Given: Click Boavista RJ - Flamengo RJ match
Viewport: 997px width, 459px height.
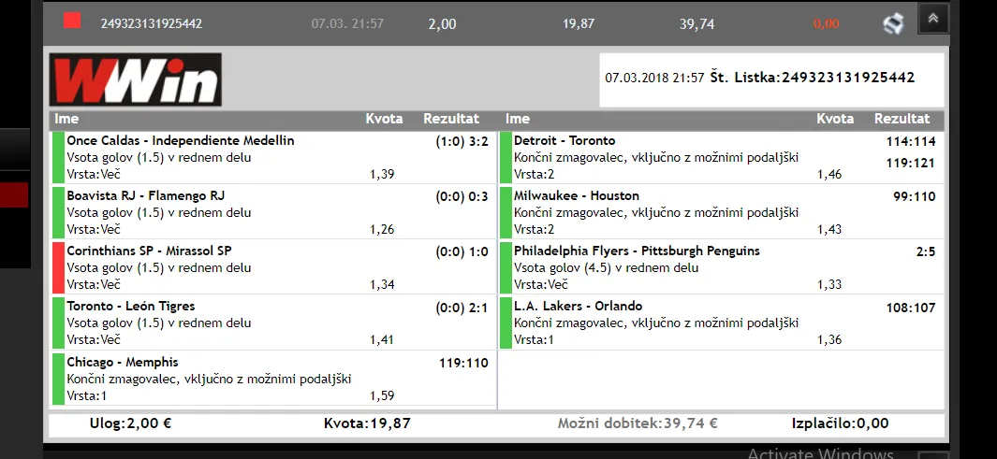Looking at the screenshot, I should tap(146, 195).
